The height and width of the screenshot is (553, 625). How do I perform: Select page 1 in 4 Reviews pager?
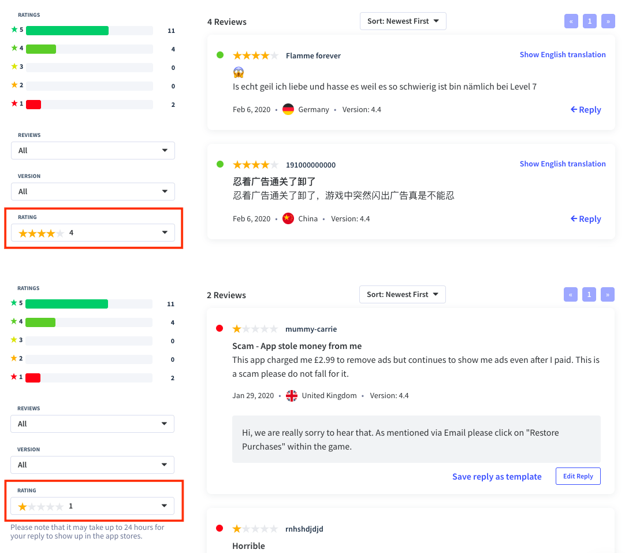[x=590, y=21]
